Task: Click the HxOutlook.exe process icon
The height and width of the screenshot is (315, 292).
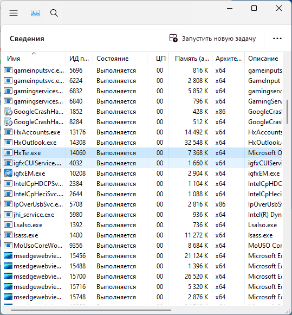Action: pos(8,142)
